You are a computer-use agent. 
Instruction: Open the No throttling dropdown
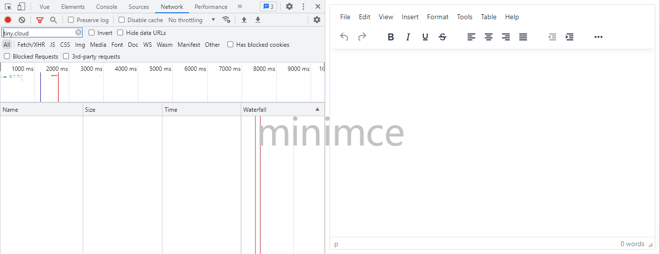click(192, 20)
